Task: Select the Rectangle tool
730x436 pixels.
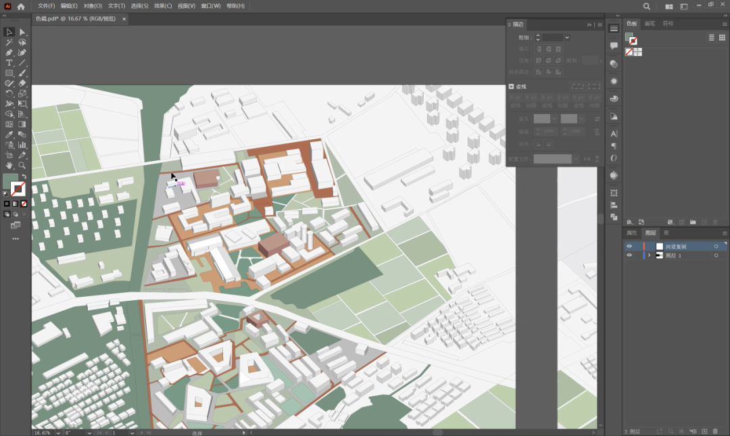Action: (9, 73)
